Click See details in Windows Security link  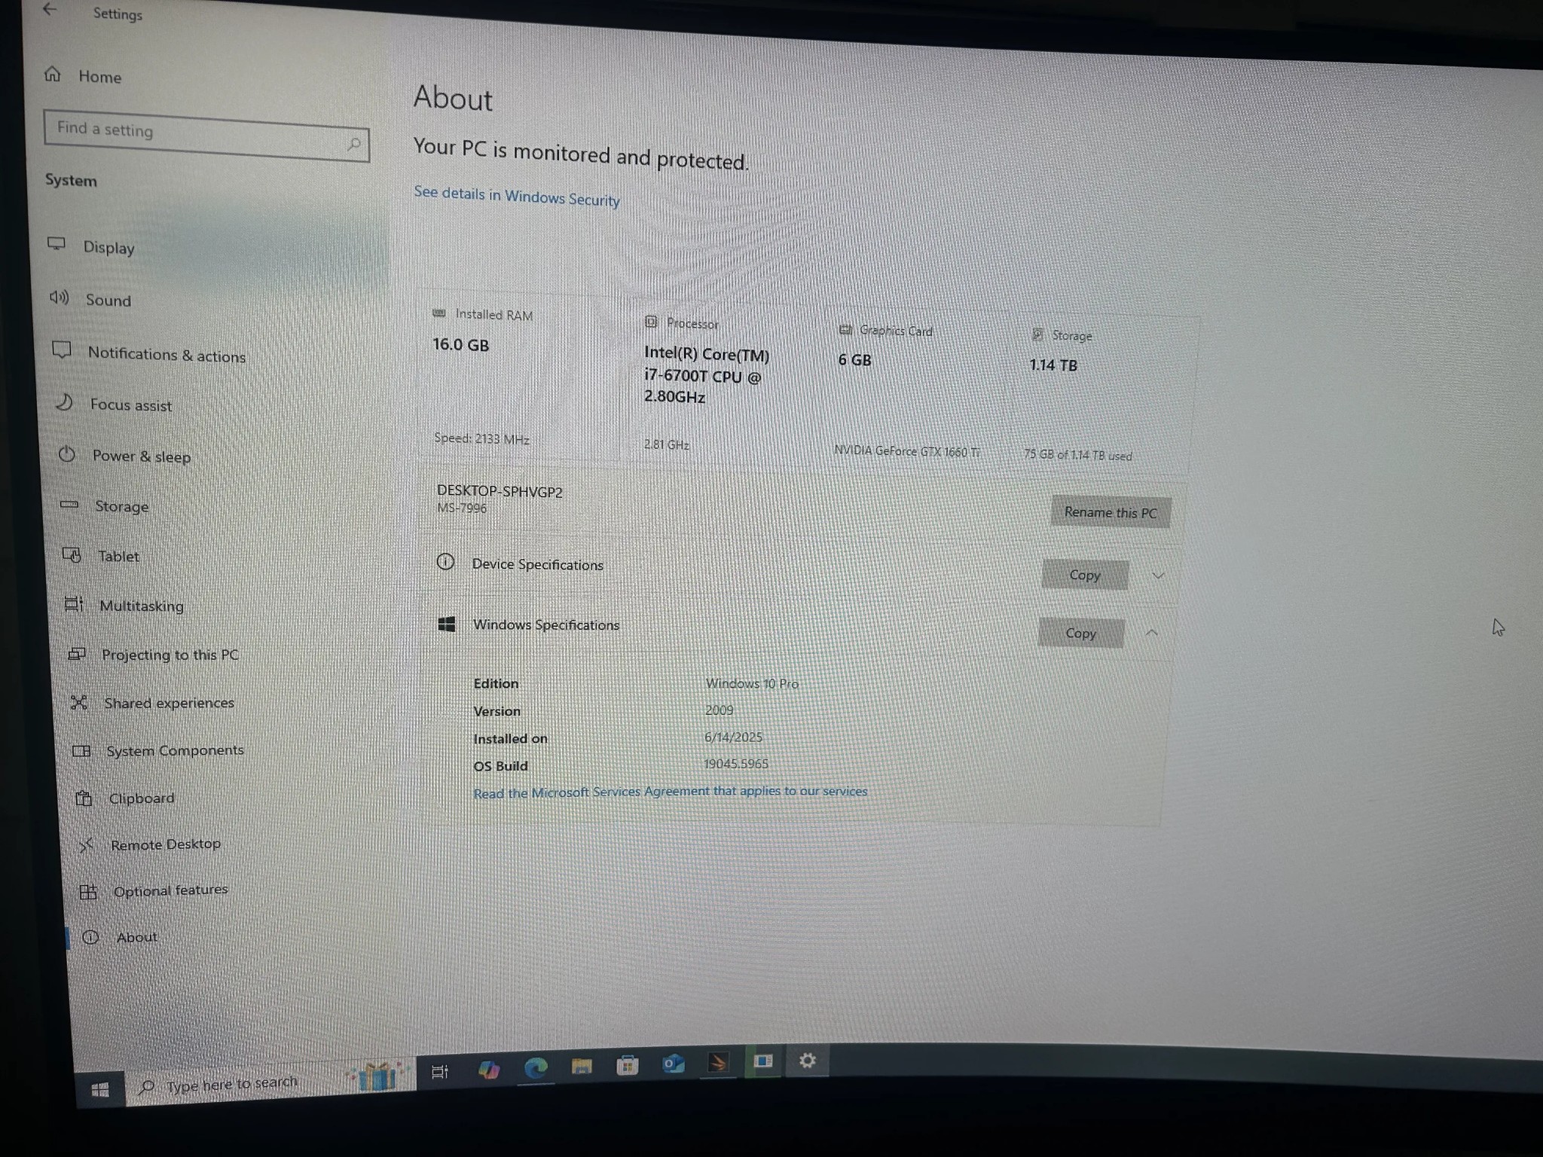pyautogui.click(x=517, y=196)
